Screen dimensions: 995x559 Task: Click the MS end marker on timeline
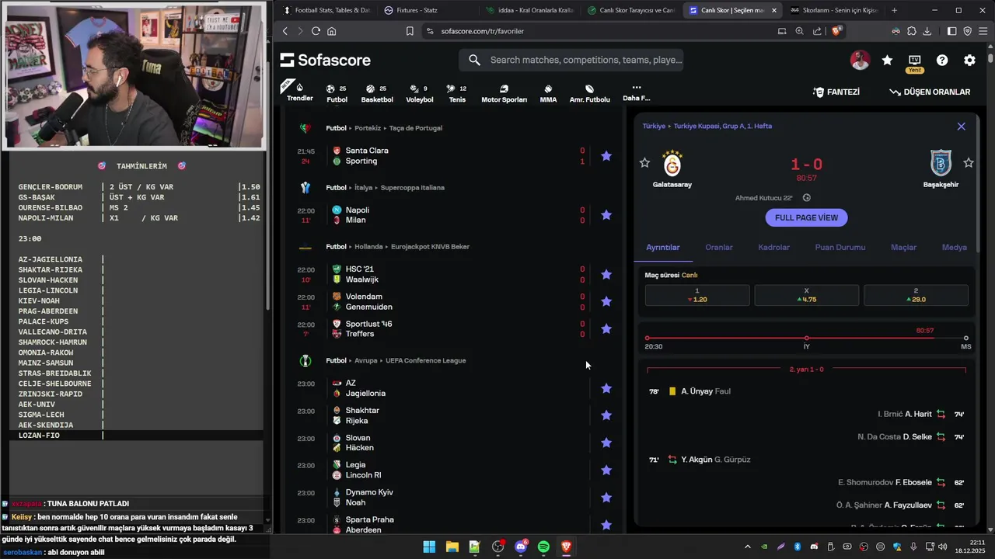[x=966, y=339]
